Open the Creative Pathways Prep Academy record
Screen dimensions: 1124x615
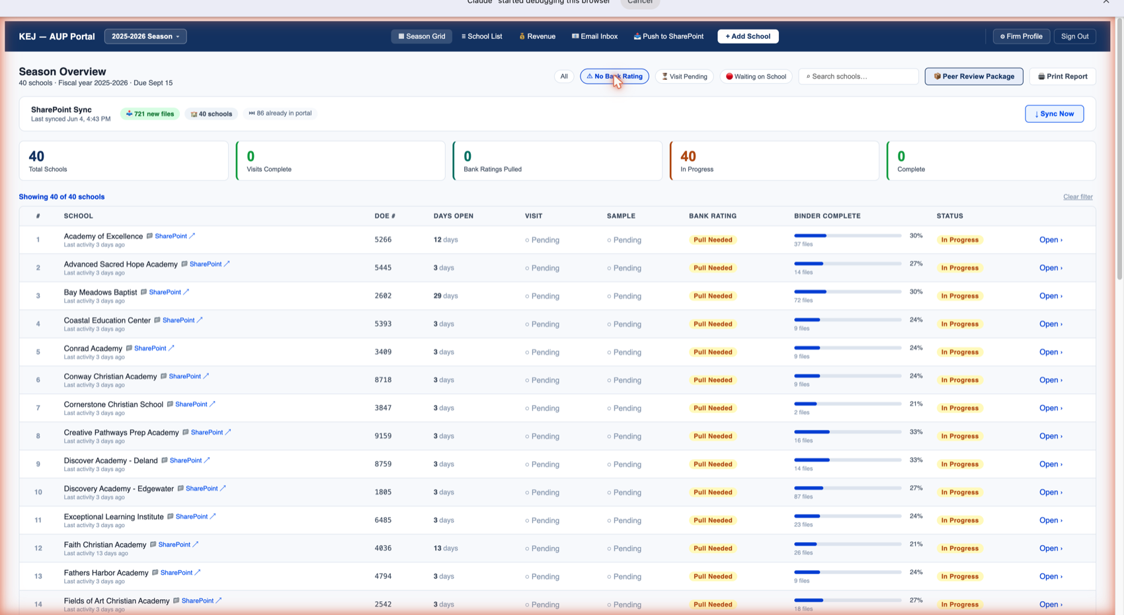point(1051,436)
